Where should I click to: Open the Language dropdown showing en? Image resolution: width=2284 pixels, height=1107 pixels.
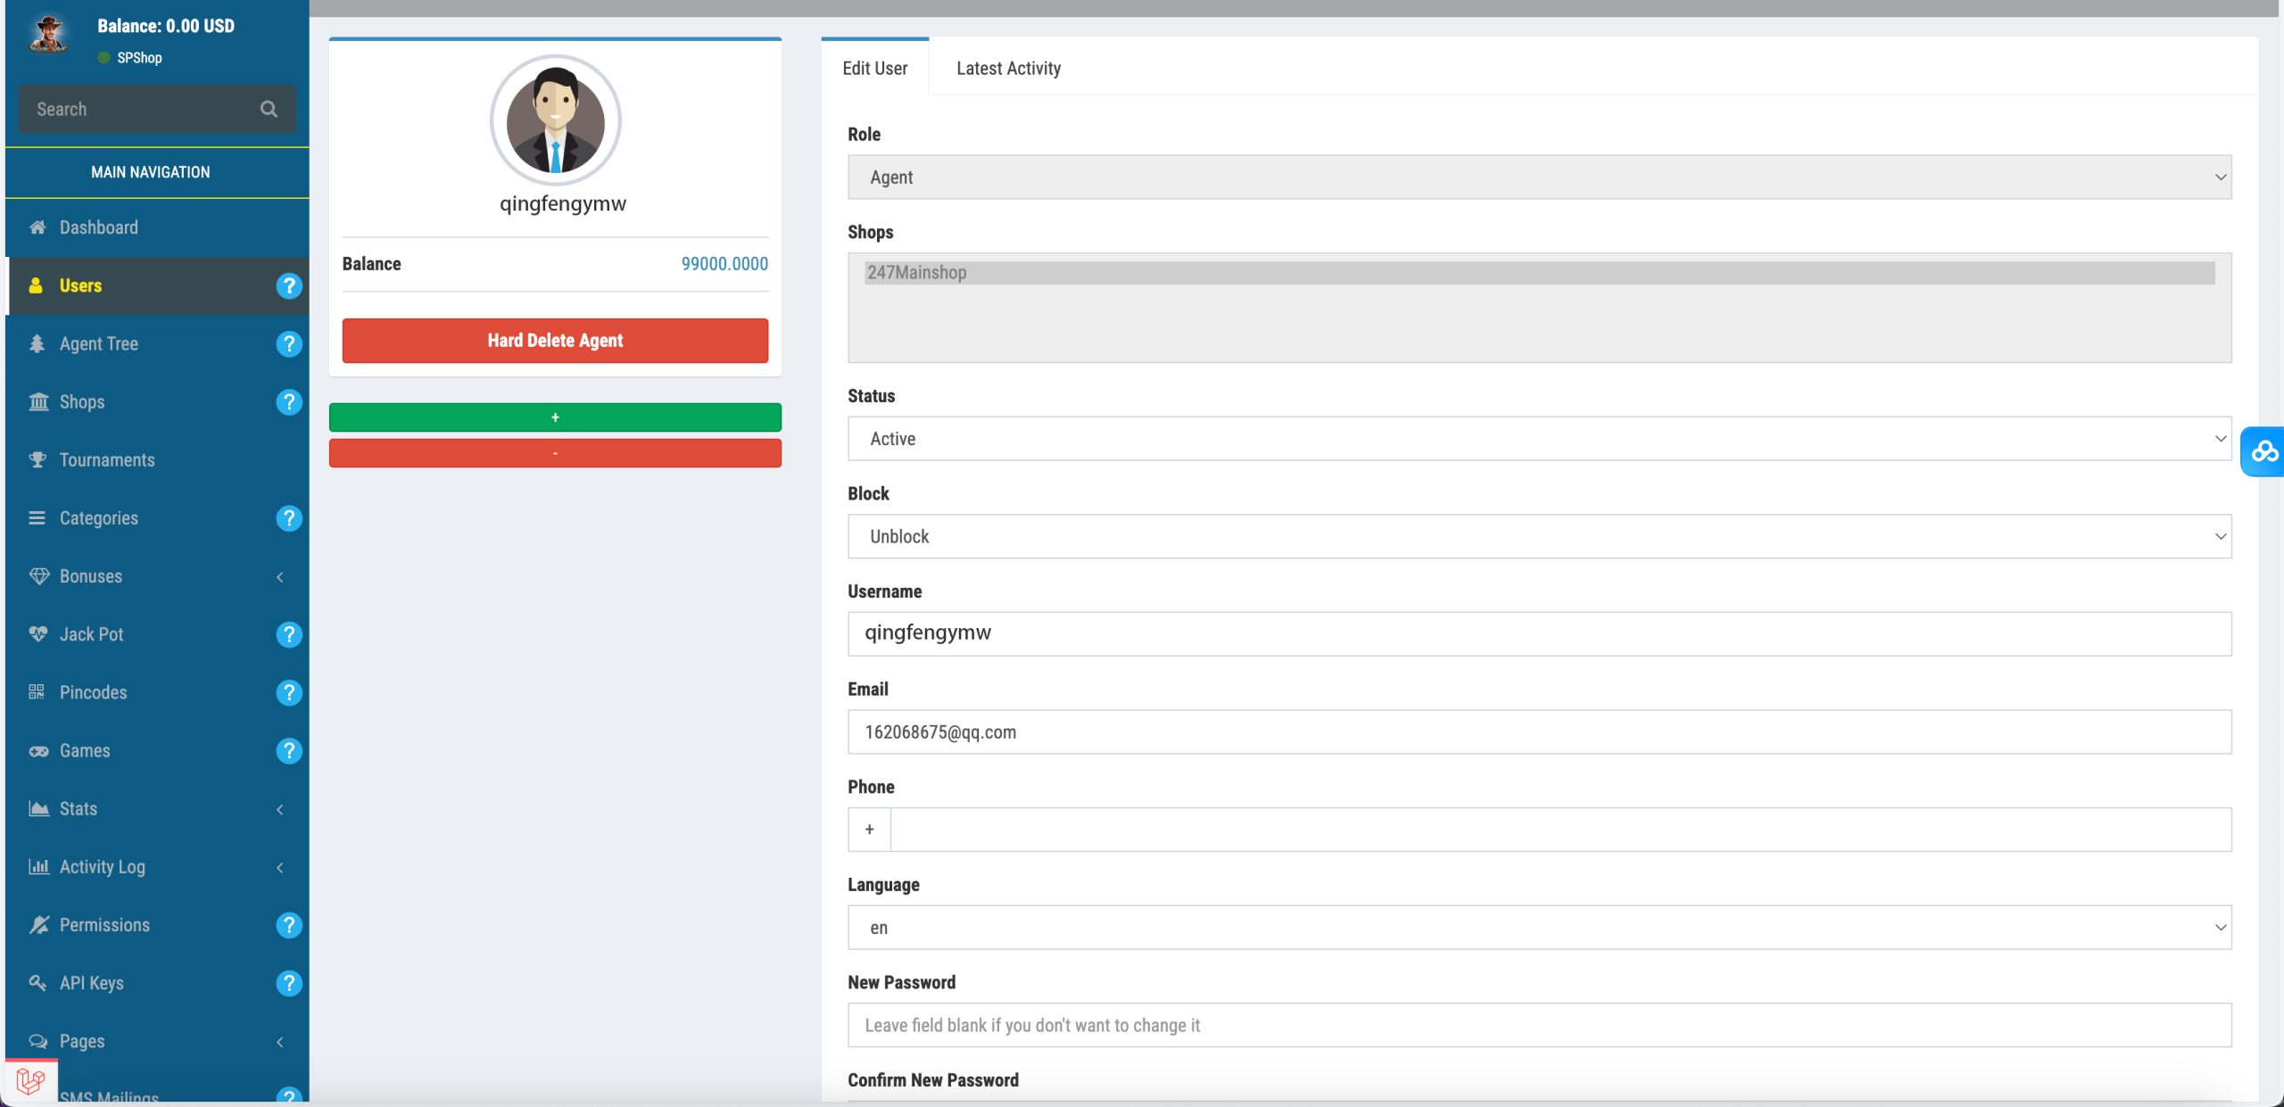[1539, 928]
